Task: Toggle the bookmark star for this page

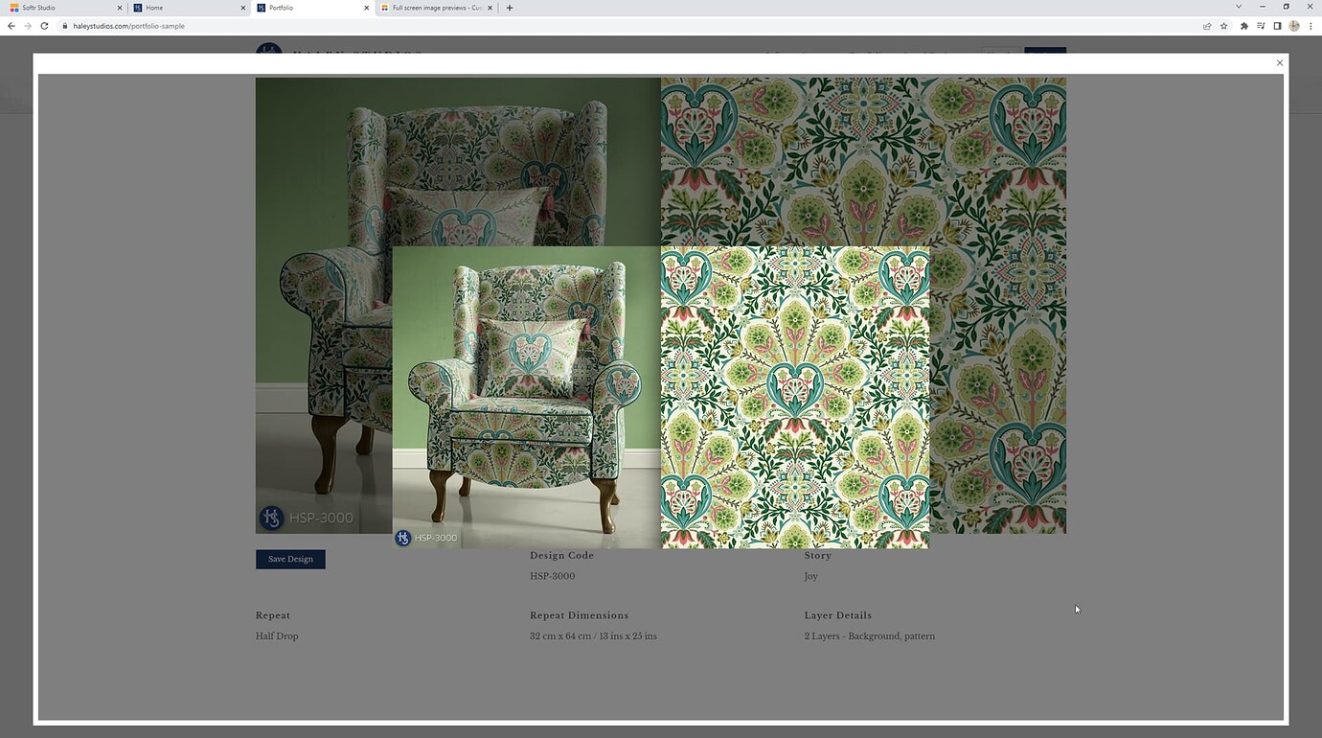Action: (x=1223, y=26)
